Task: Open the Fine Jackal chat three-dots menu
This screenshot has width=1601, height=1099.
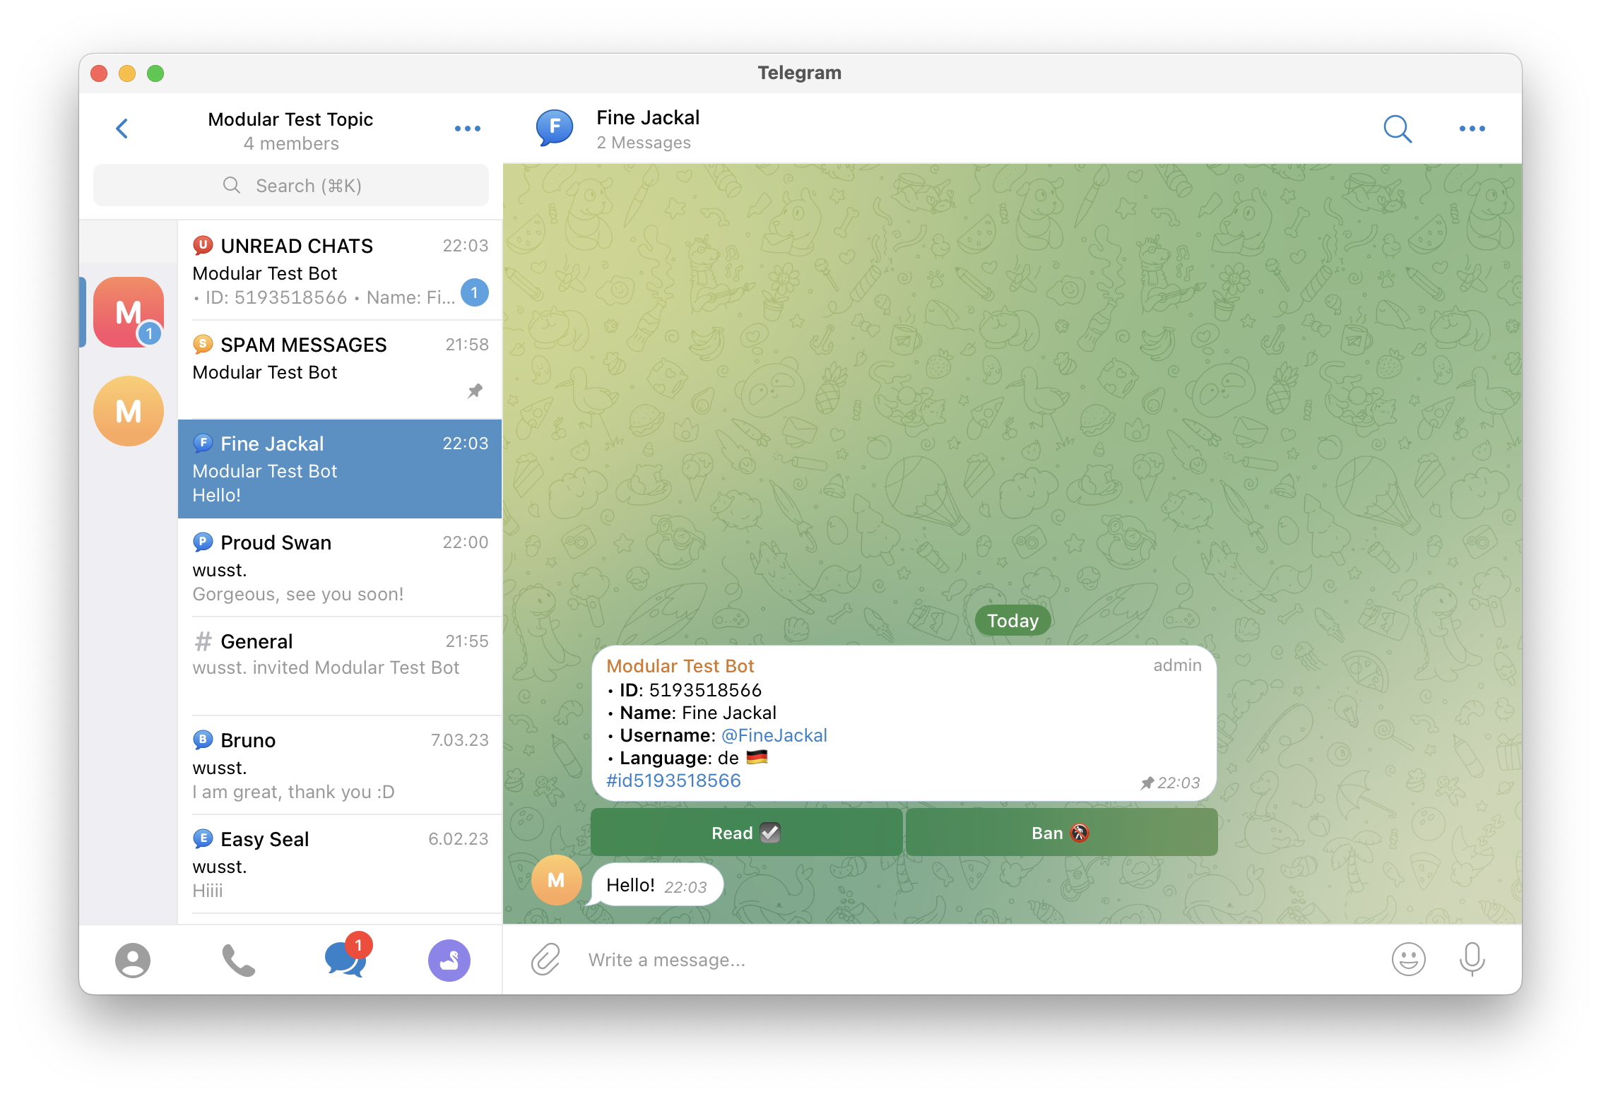Action: pos(1472,129)
